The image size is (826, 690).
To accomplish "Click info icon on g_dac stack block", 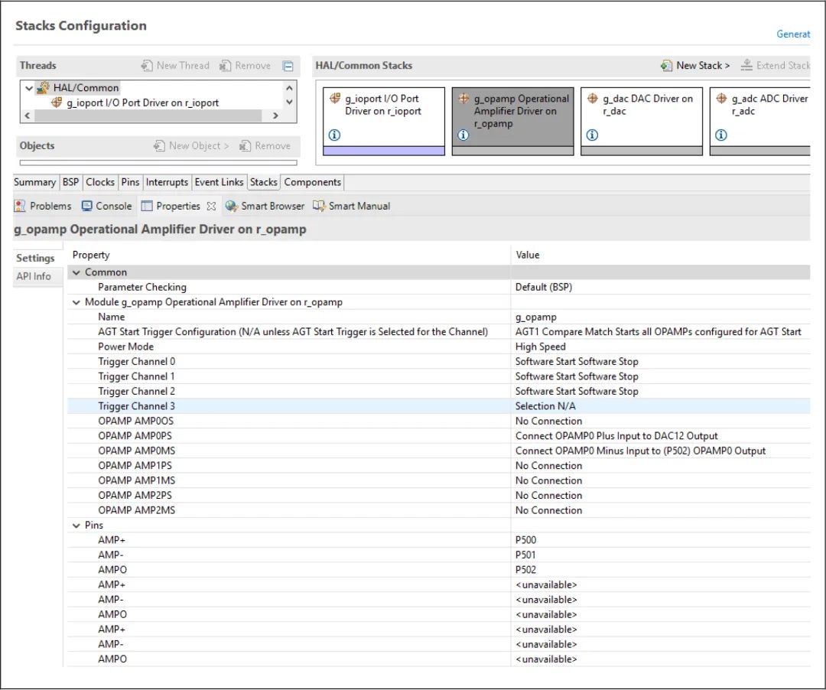I will tap(592, 135).
